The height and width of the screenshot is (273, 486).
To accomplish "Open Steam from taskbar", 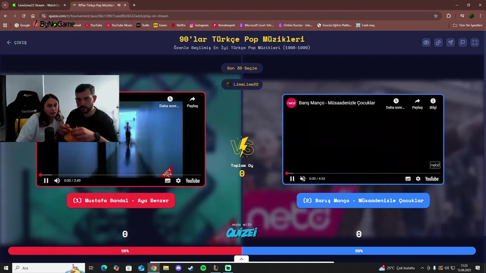I will pos(191,268).
